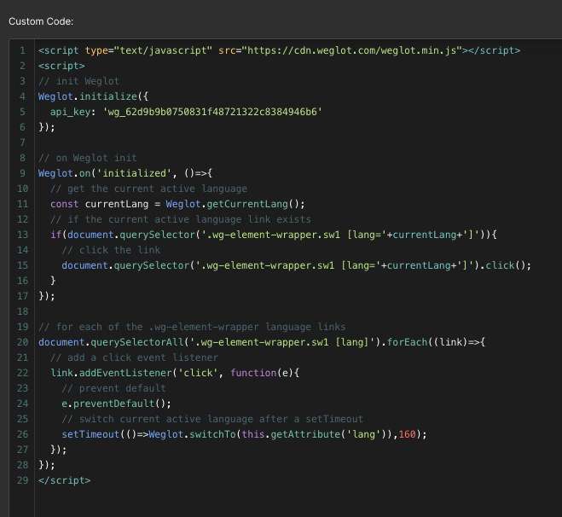
Task: Click the Weglot.on('initialized' line
Action: coord(125,173)
